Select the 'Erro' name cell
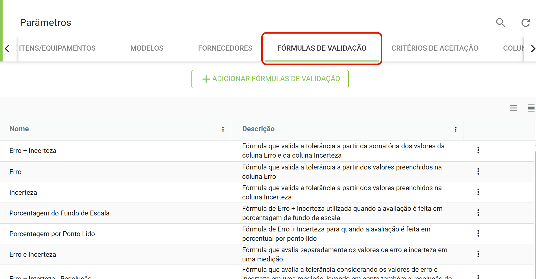This screenshot has height=279, width=536. (x=16, y=172)
